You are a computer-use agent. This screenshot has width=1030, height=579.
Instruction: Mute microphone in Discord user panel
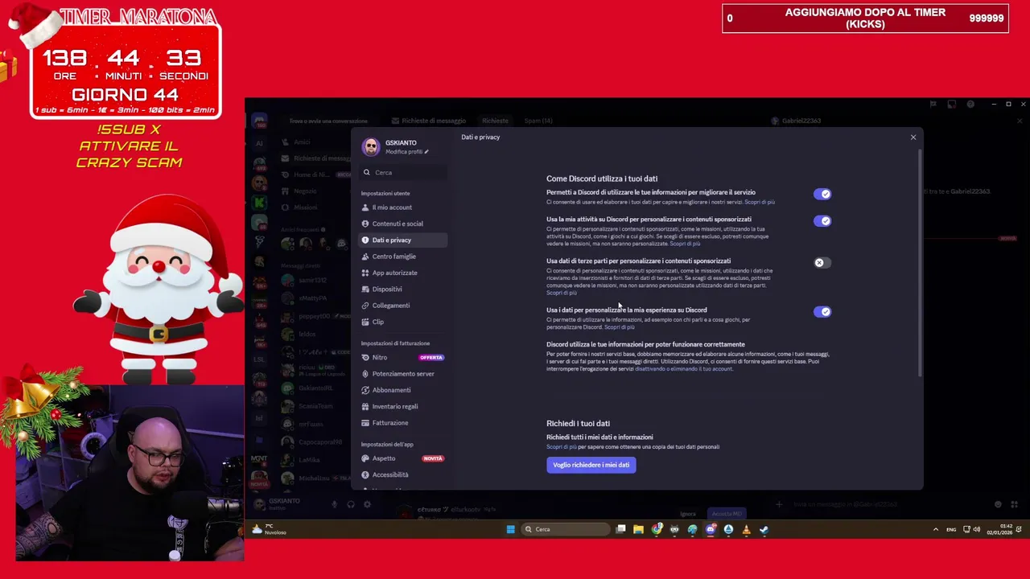tap(334, 504)
